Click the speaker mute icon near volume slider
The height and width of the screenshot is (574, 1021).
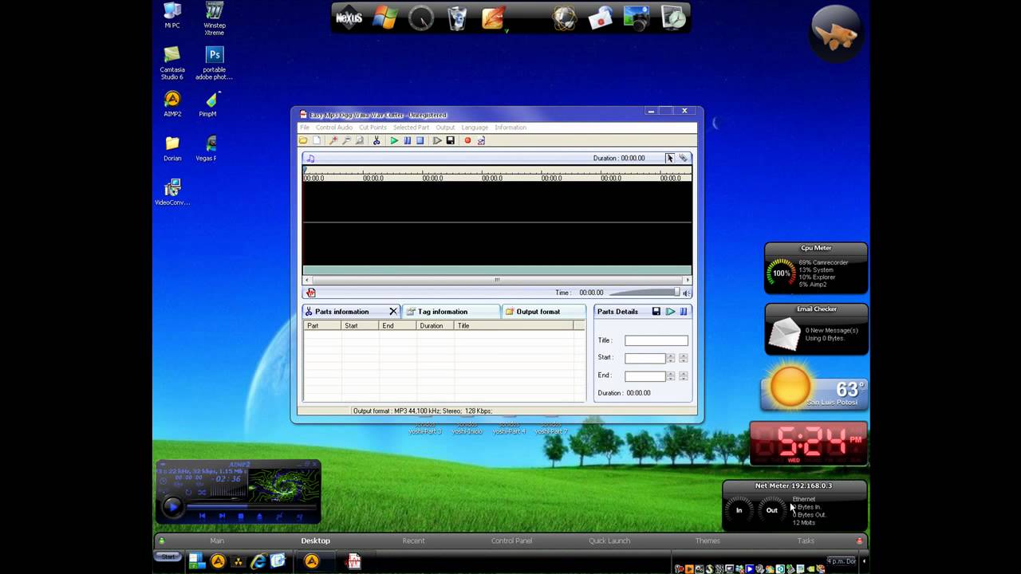point(686,293)
